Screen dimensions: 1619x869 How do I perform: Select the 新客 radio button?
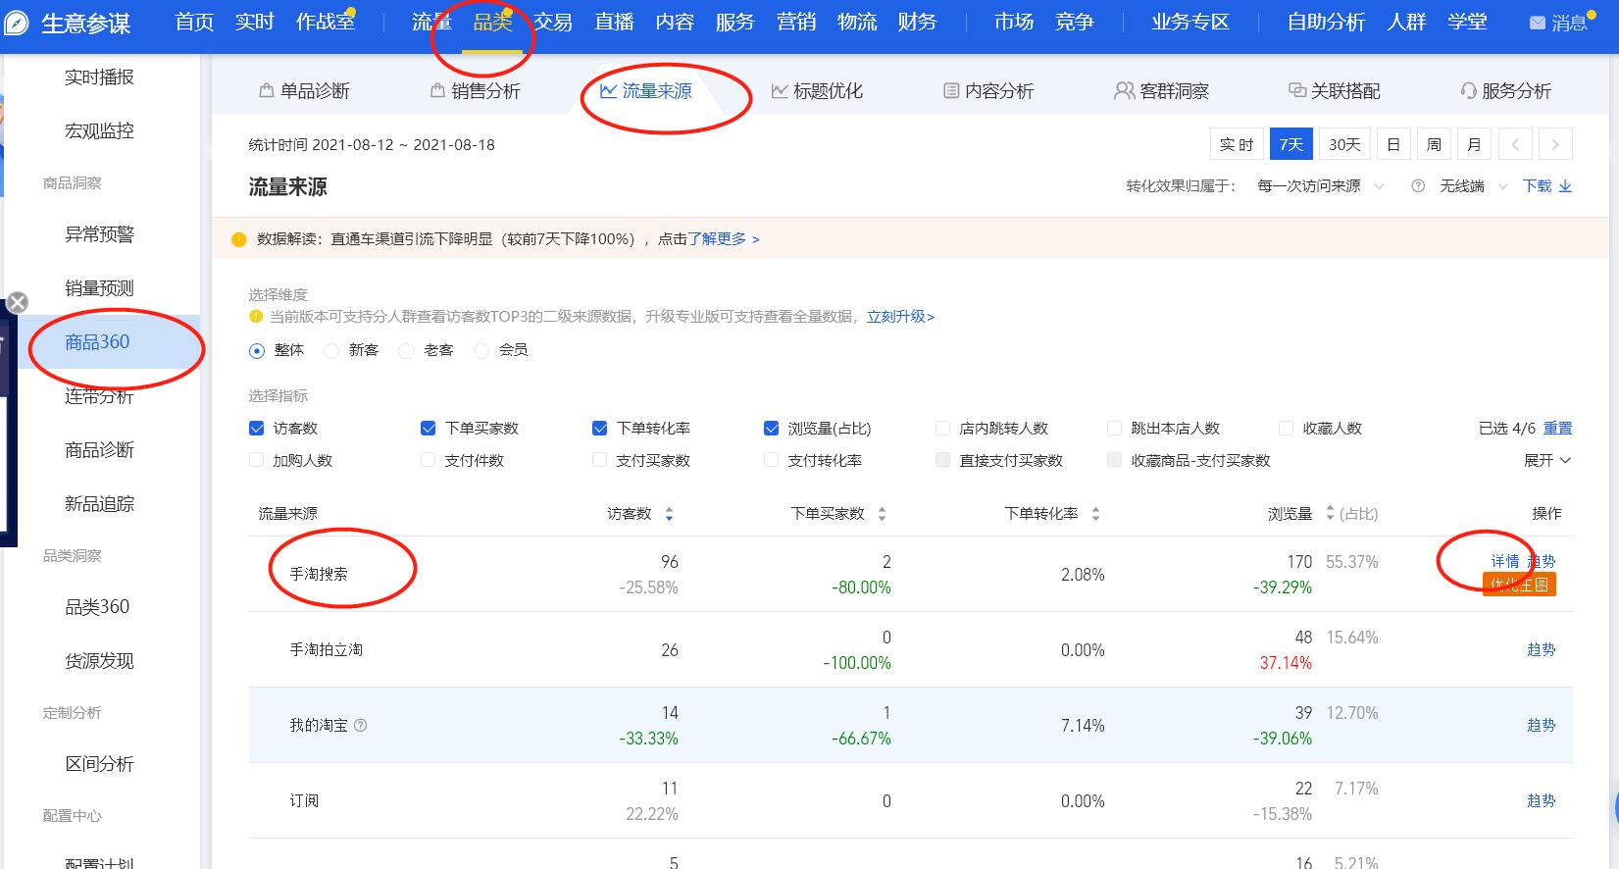331,350
